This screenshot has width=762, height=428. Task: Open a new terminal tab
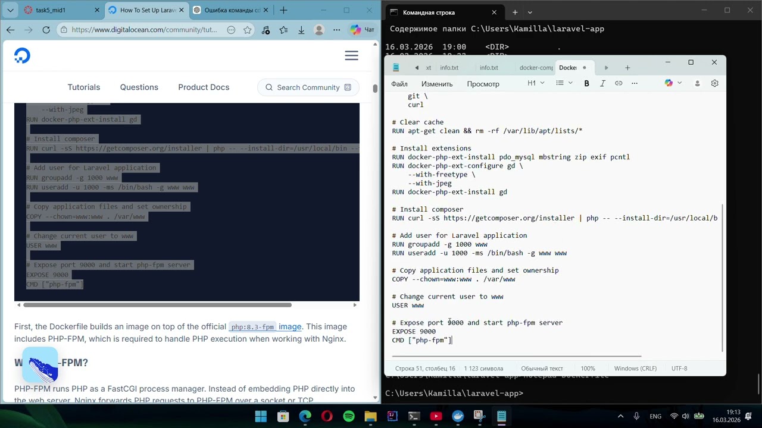click(x=515, y=12)
